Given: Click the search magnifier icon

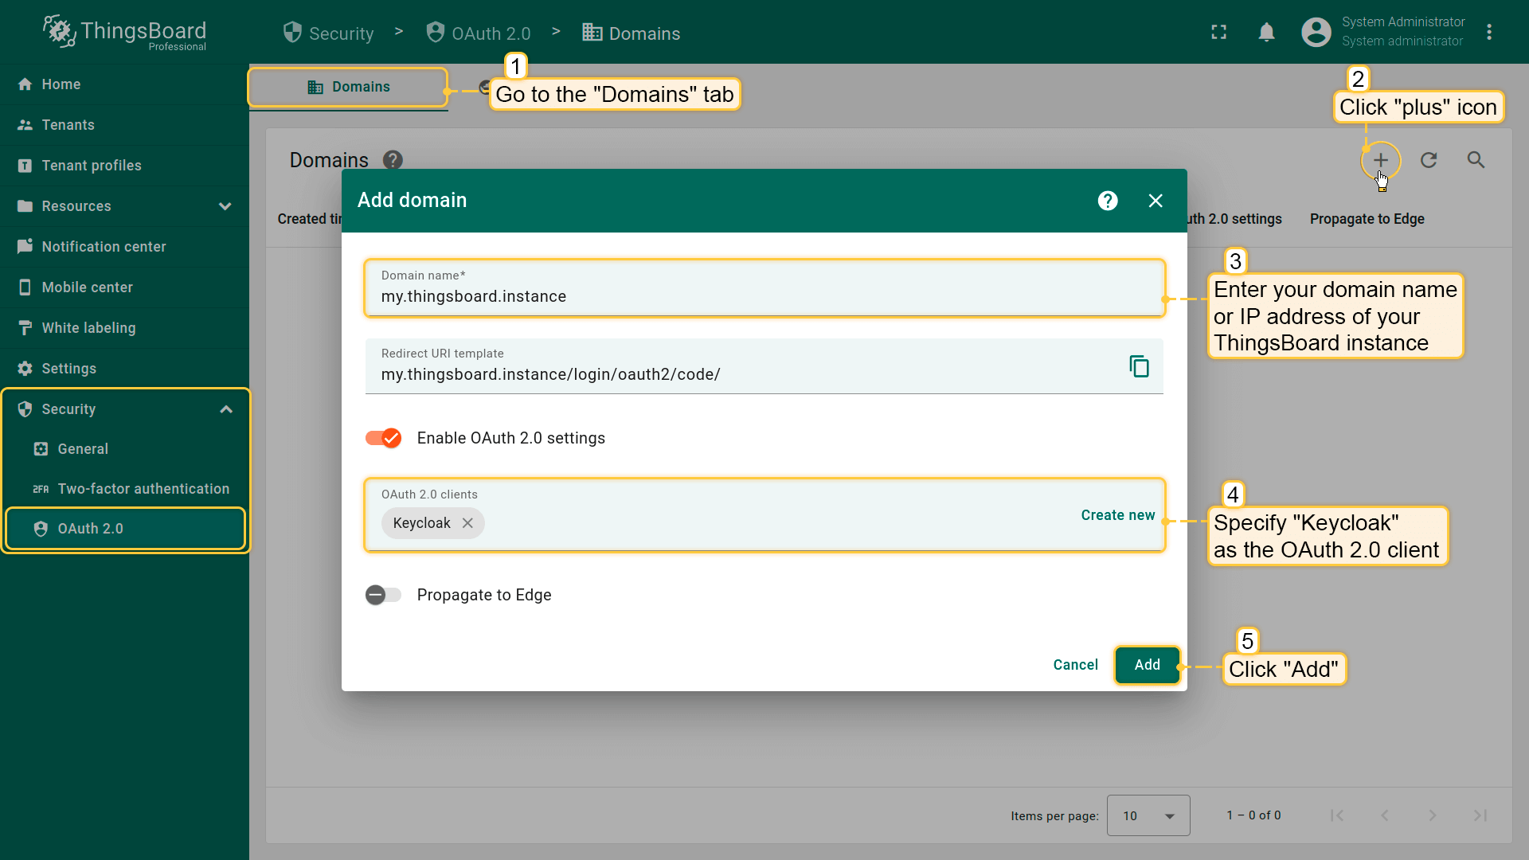Looking at the screenshot, I should point(1476,160).
